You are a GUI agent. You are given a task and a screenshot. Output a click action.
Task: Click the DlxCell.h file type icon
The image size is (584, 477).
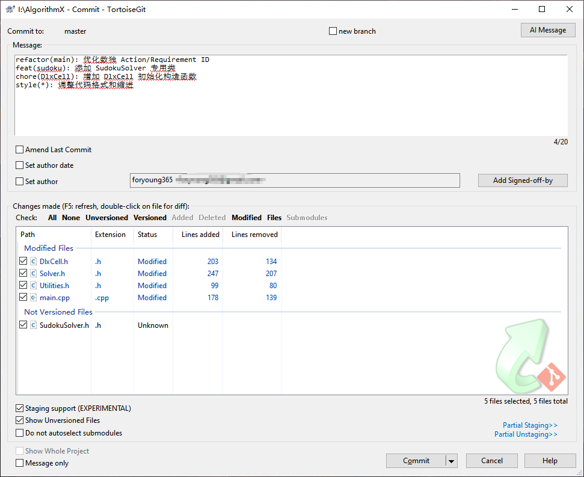[x=34, y=262]
